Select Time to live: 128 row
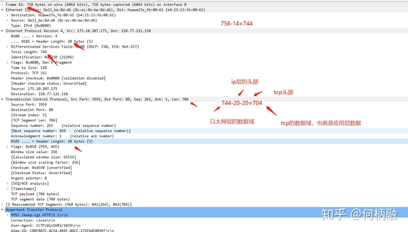The height and width of the screenshot is (232, 408). 29,68
